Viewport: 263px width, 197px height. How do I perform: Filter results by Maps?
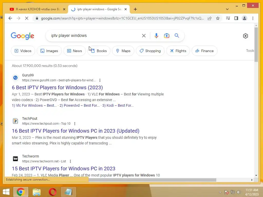123,51
